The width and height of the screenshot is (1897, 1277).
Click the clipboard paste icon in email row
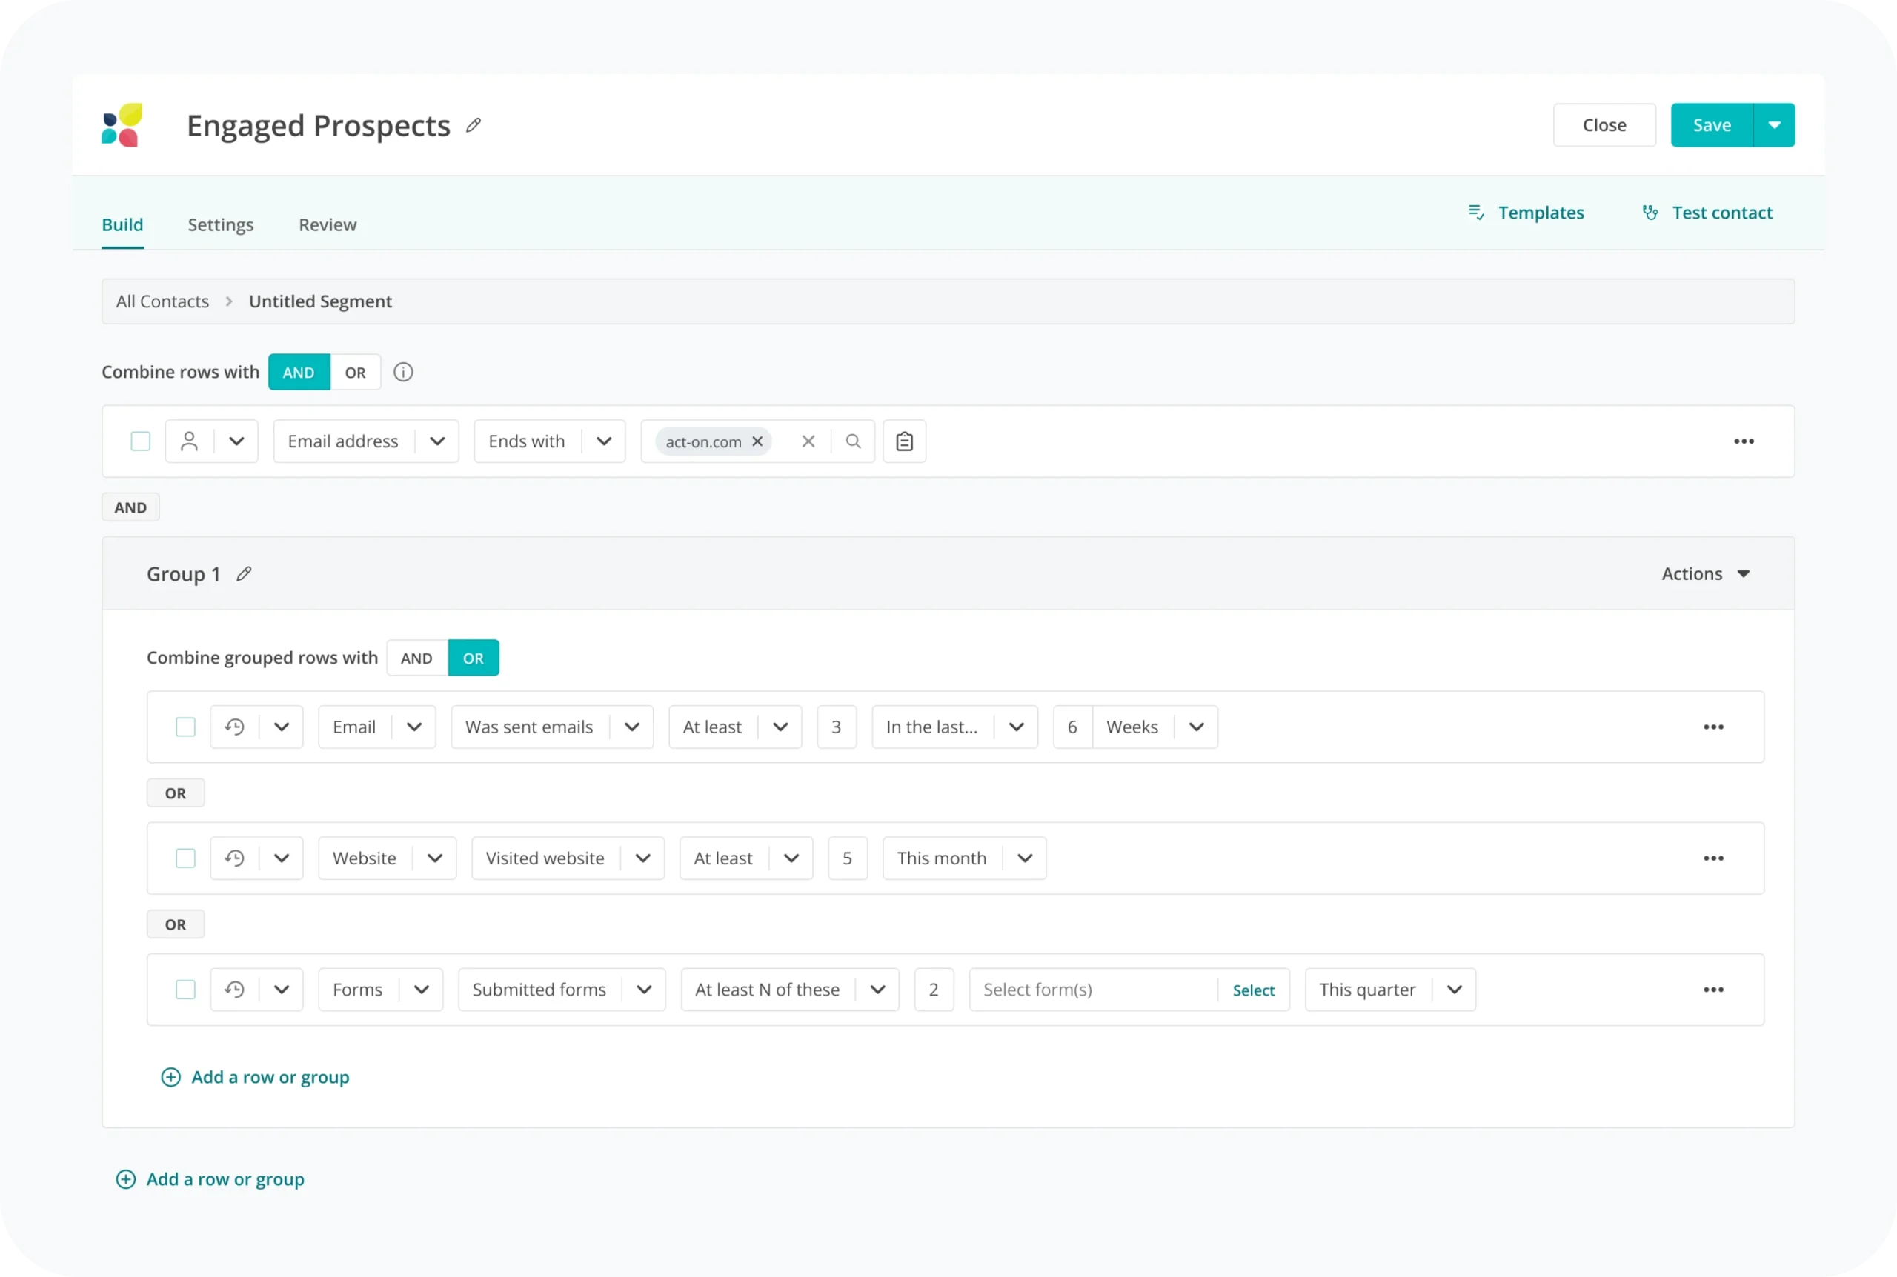tap(904, 441)
